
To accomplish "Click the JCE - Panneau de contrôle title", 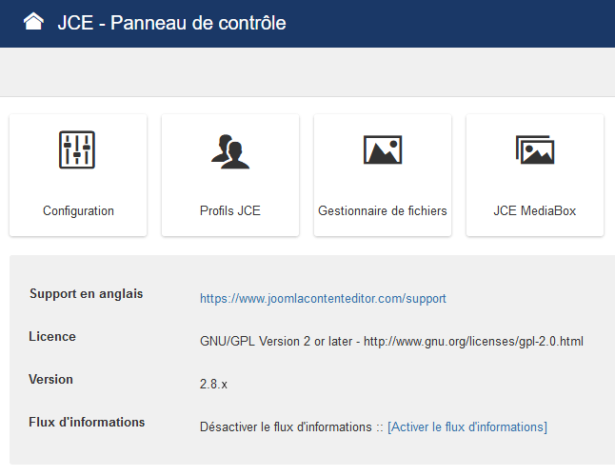I will 171,23.
